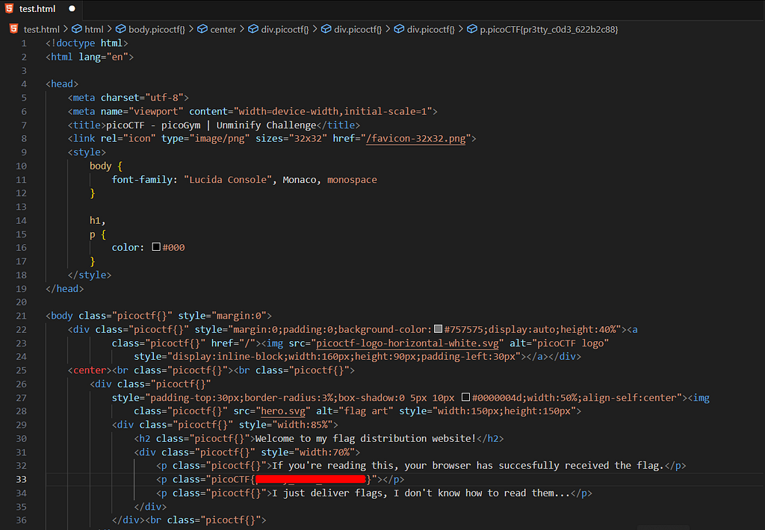Click the cube icon beside the body.picoctf{} breadcrumb
The width and height of the screenshot is (765, 530).
(x=120, y=29)
